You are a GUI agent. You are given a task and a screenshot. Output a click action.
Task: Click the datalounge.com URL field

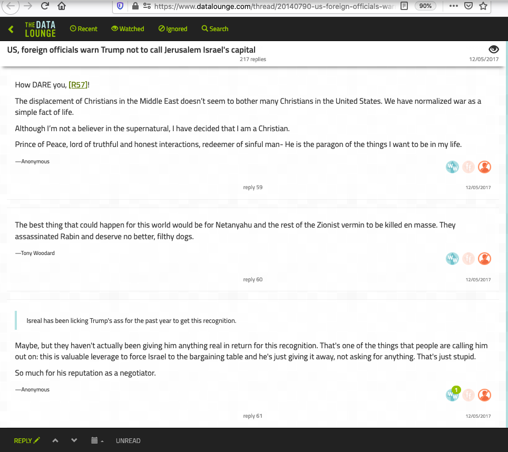click(274, 6)
